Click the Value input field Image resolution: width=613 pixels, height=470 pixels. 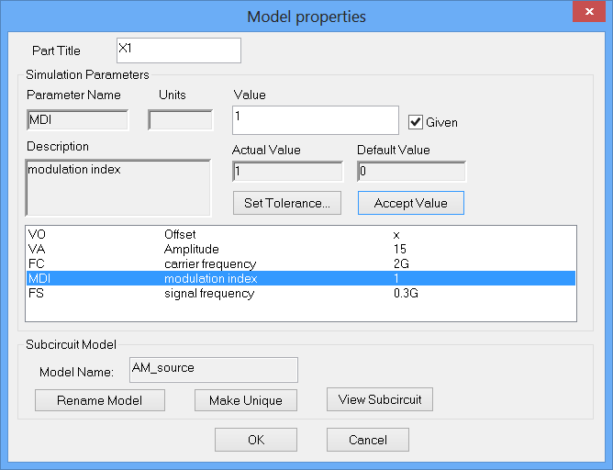coord(316,120)
